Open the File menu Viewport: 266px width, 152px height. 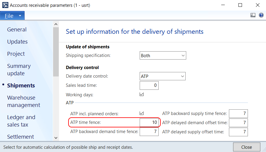(12, 16)
